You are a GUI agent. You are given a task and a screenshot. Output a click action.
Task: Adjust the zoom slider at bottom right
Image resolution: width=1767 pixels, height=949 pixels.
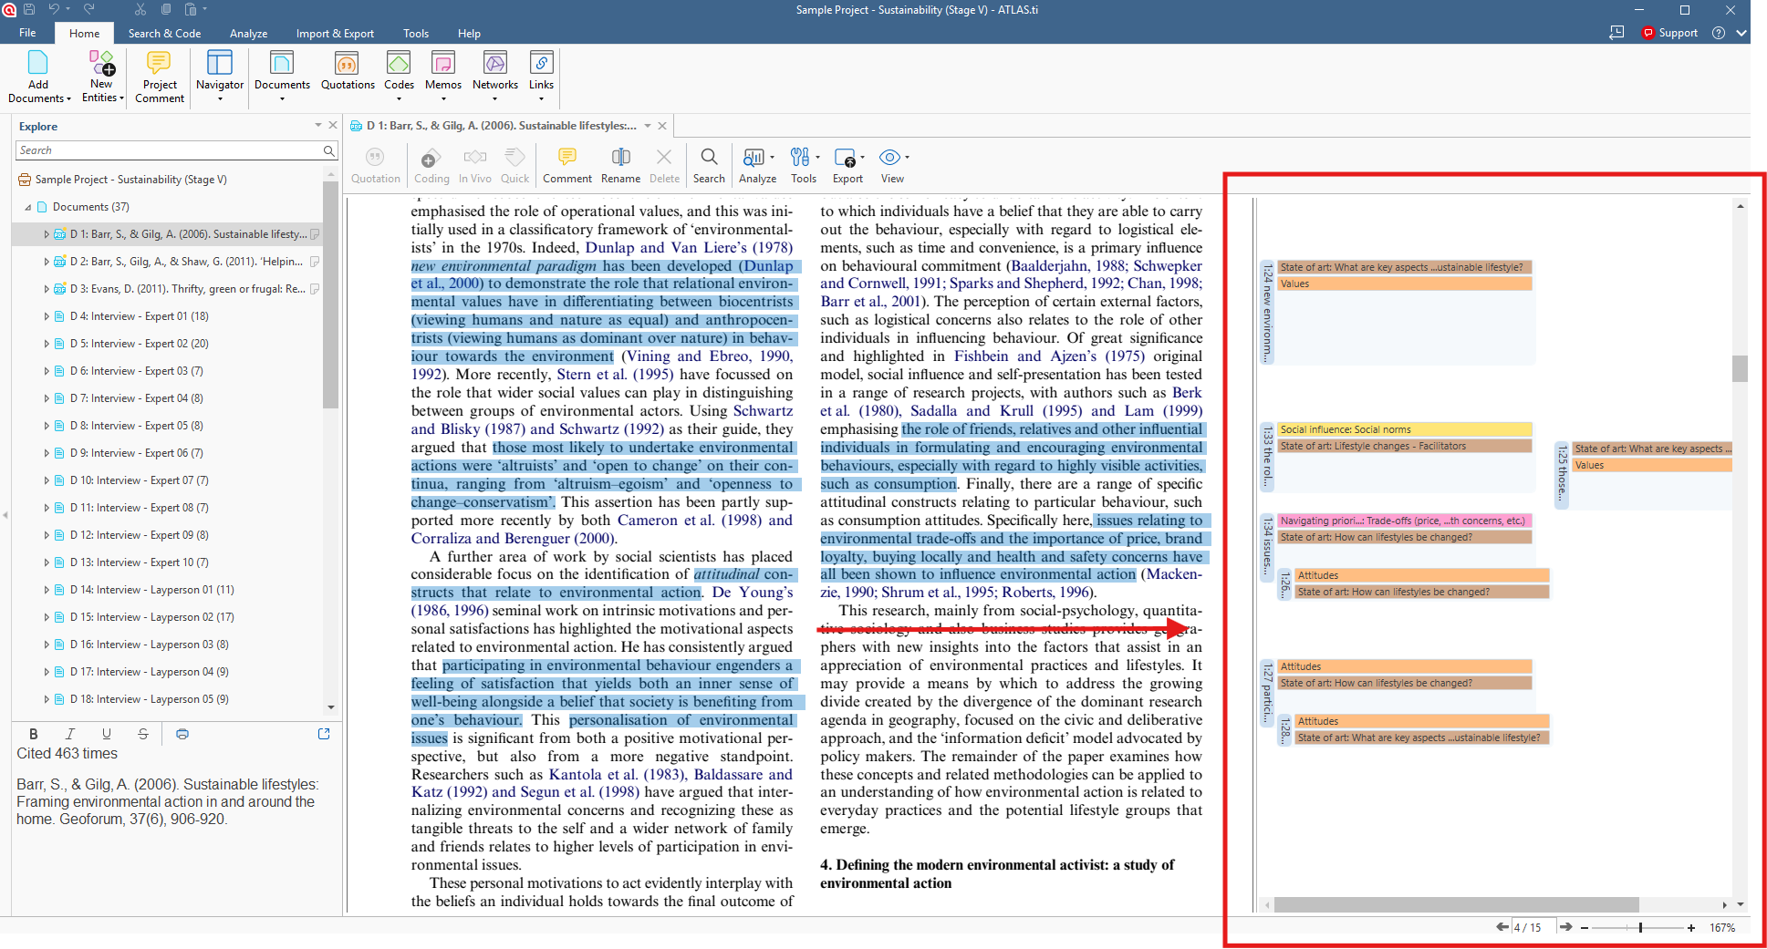point(1640,927)
